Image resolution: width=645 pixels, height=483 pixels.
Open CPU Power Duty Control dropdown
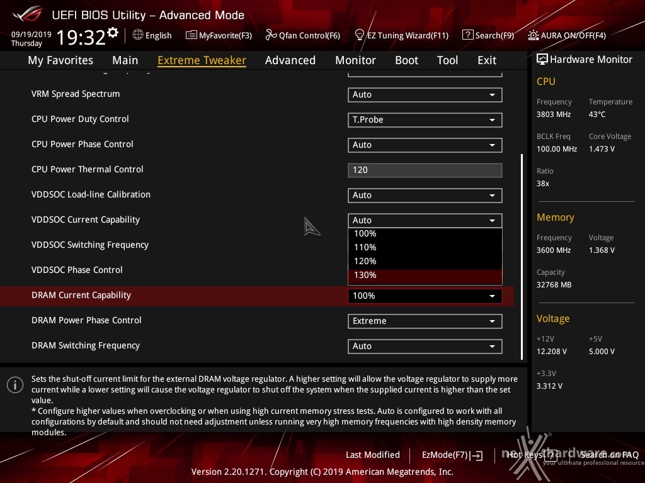click(x=425, y=120)
